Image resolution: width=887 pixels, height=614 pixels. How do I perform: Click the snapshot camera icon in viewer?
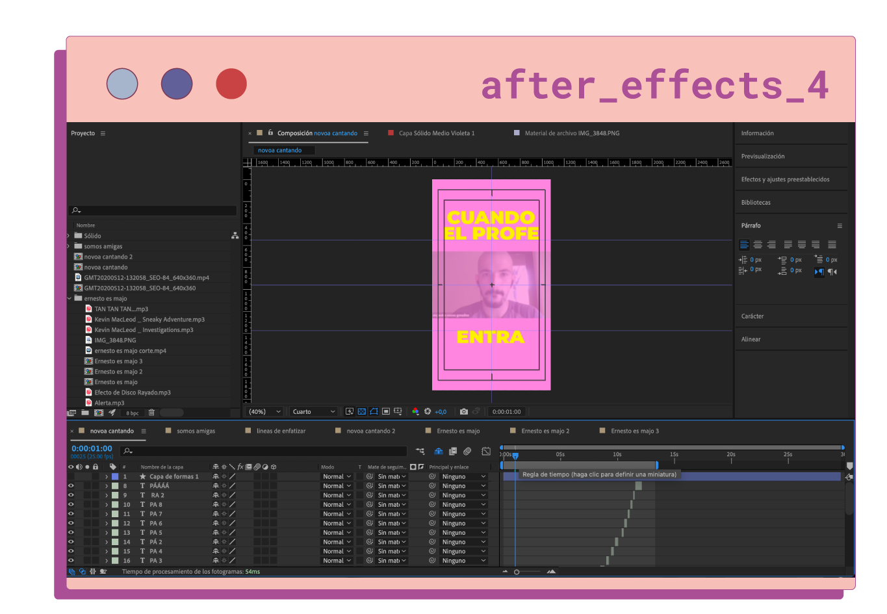463,411
